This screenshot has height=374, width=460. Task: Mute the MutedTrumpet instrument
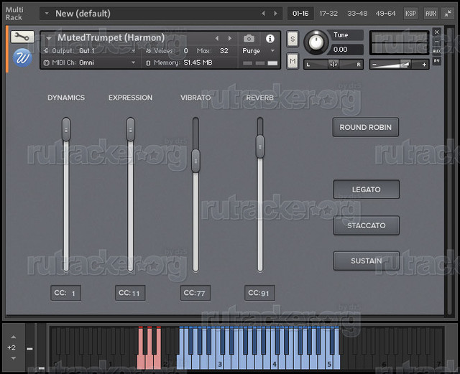[293, 61]
